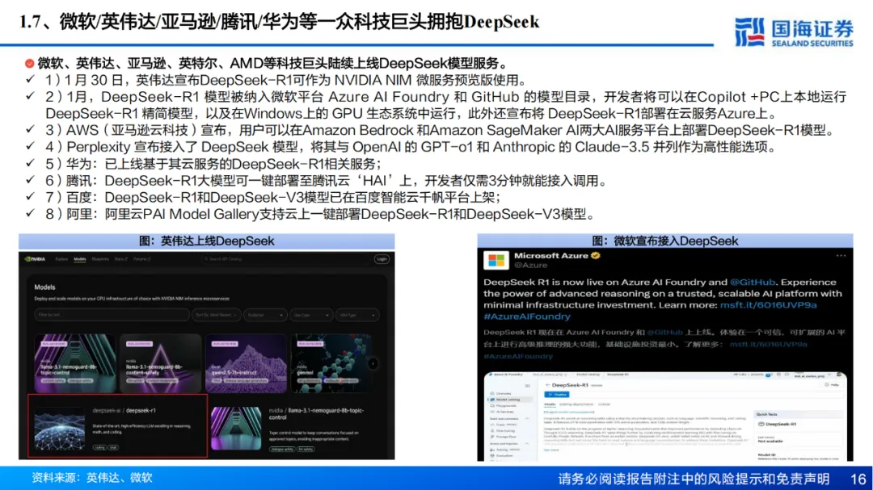Click the chat tag on deepseek-r1
873x490 pixels.
pos(113,447)
